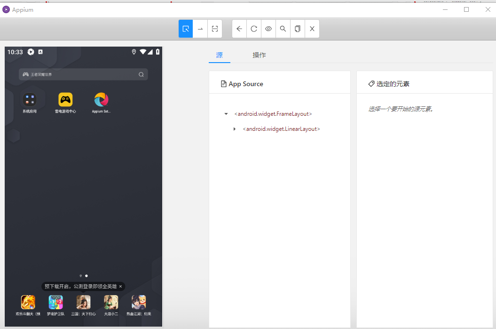The width and height of the screenshot is (496, 329).
Task: Tap the magnifier icon in phone search bar
Action: [141, 74]
